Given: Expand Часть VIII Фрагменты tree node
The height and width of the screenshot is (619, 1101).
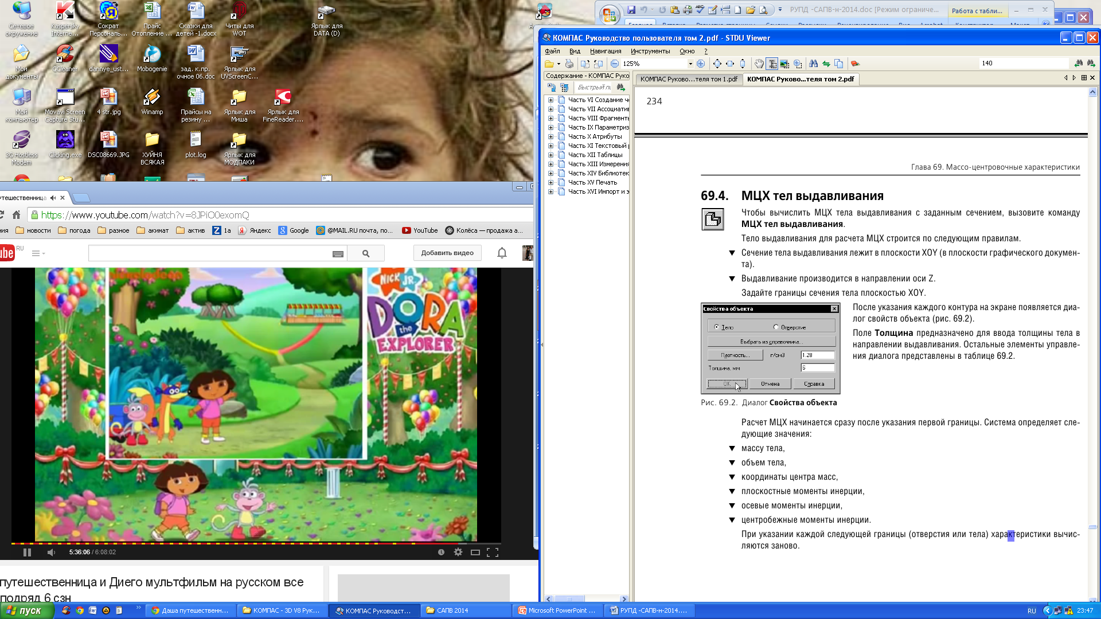Looking at the screenshot, I should coord(550,118).
